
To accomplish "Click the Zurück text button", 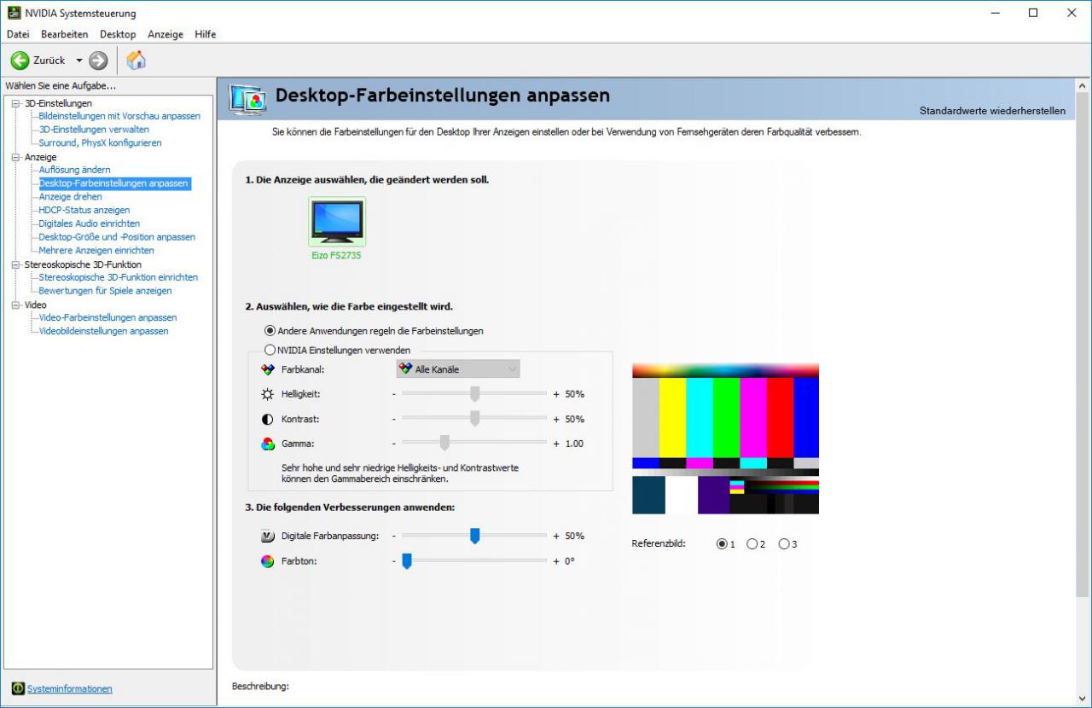I will 49,61.
